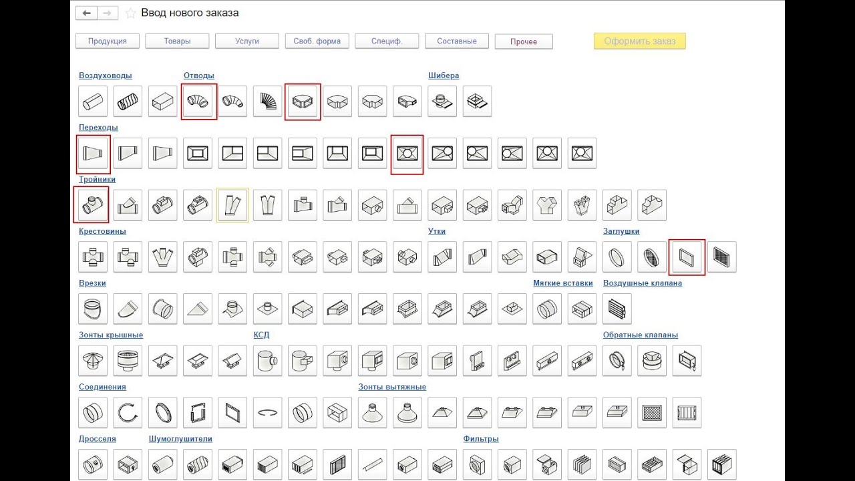Select the first connector icon under Соединения
This screenshot has height=481, width=855.
93,413
